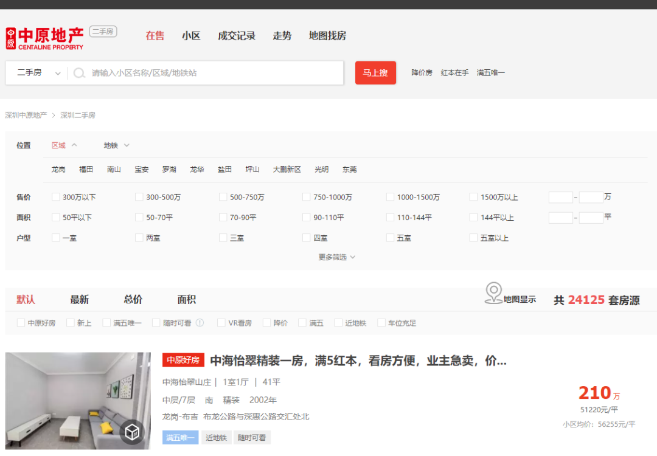Screen dimensions: 657x456
Task: Click the search magnifier icon
Action: tap(79, 73)
